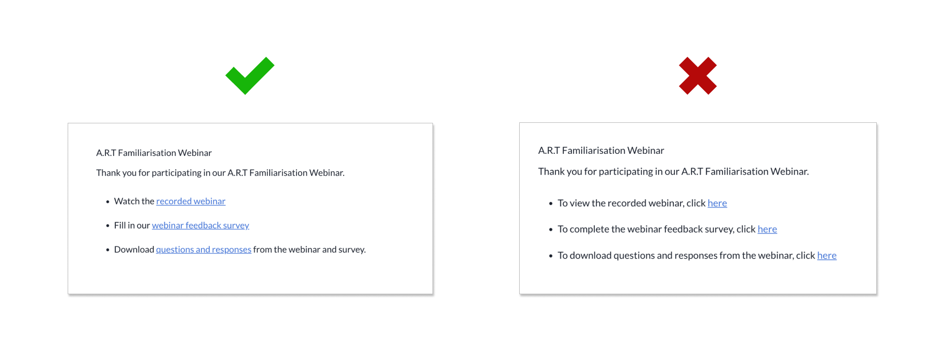Viewport: 945px width, 352px height.
Task: Click the bullet before 'To download questions'
Action: point(551,256)
